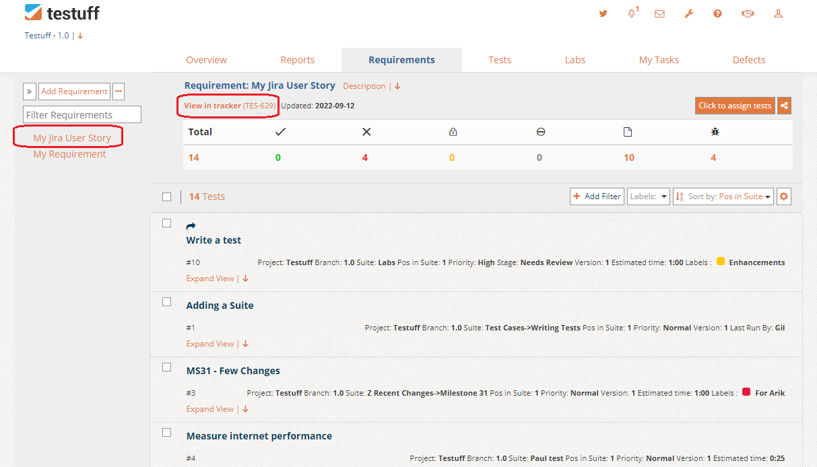Open the Sort by: Pos in Suite dropdown
Image resolution: width=817 pixels, height=467 pixels.
pyautogui.click(x=723, y=196)
